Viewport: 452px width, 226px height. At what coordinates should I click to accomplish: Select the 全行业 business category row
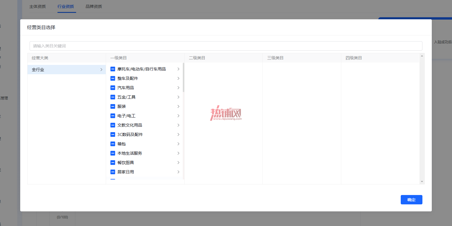pyautogui.click(x=66, y=70)
